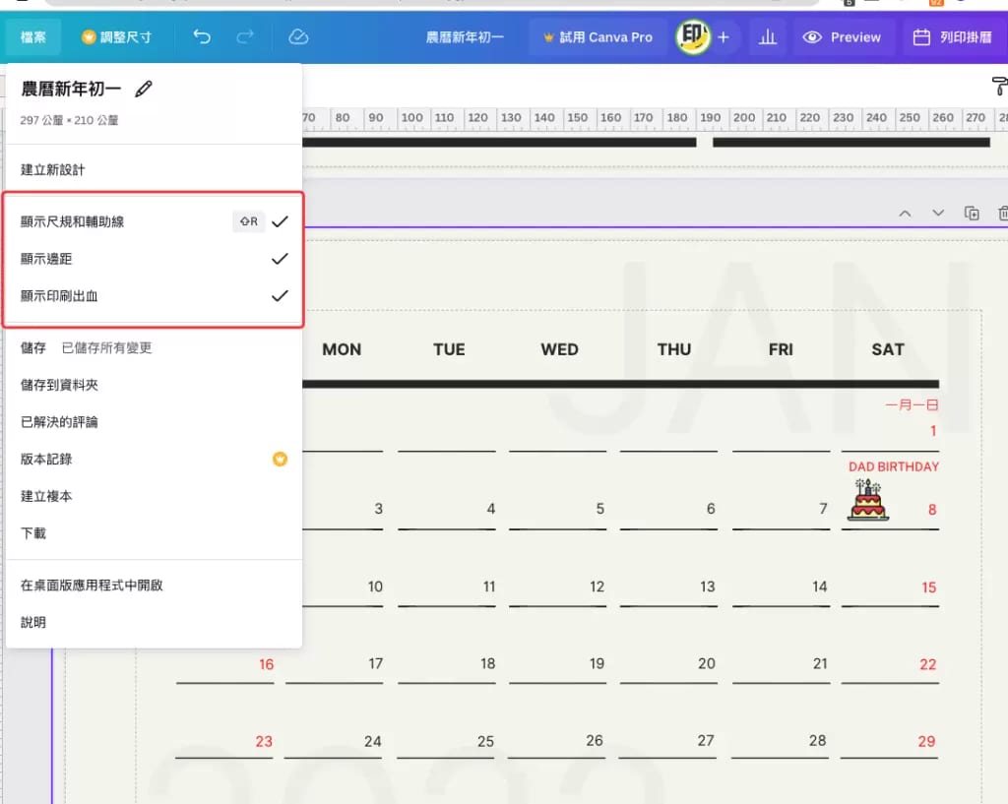Select the SAT weekday header
Viewport: 1008px width, 804px height.
pos(888,349)
